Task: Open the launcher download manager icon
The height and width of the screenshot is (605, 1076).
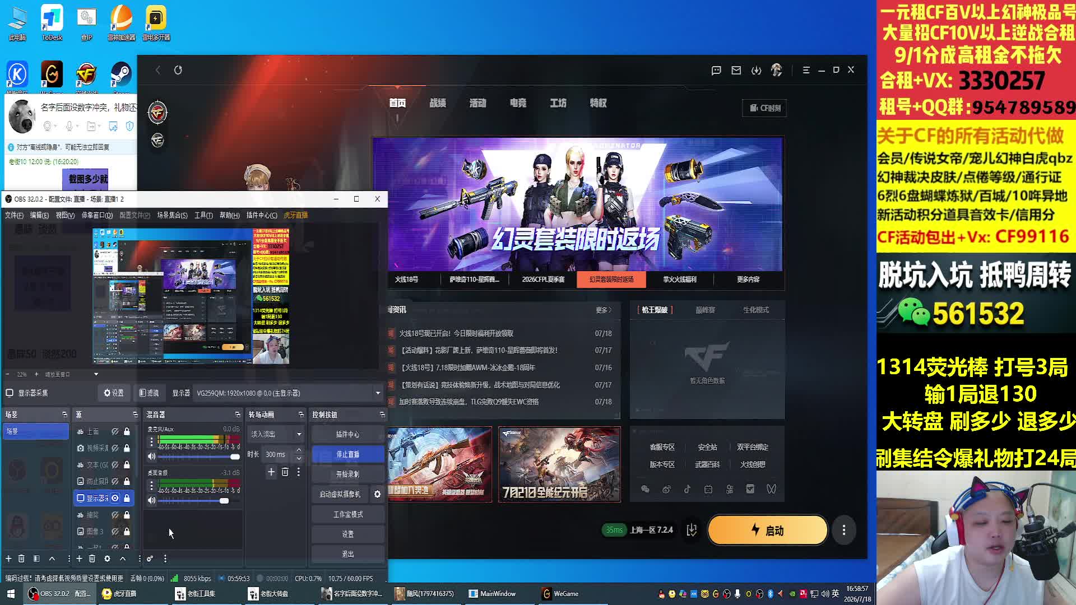Action: 757,70
